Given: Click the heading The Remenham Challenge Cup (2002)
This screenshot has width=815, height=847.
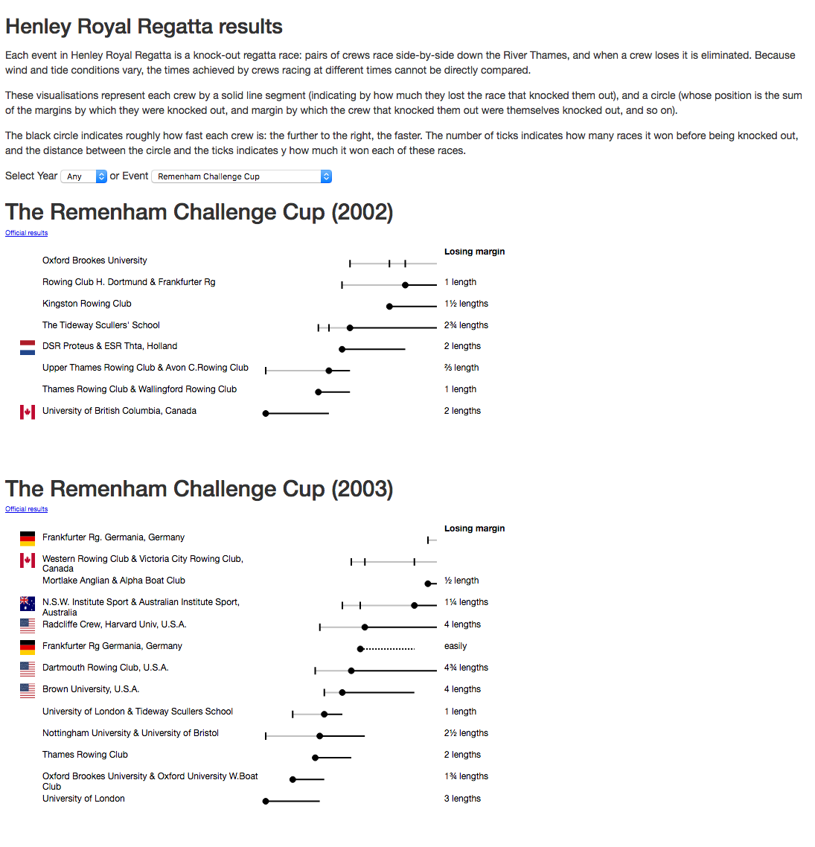Looking at the screenshot, I should tap(199, 212).
